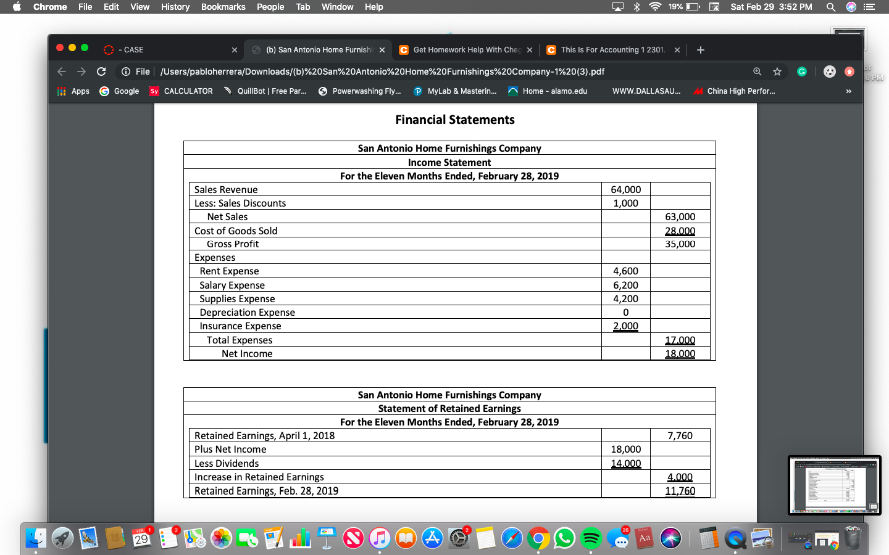The width and height of the screenshot is (889, 555).
Task: Bookmark this page using the star icon
Action: [x=777, y=71]
